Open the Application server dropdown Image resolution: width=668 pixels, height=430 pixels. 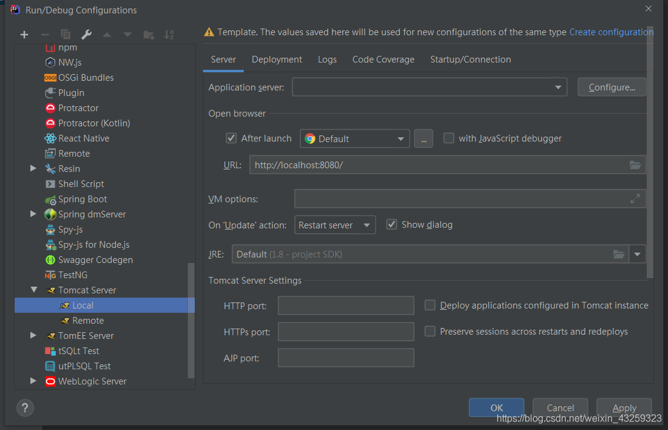(429, 87)
